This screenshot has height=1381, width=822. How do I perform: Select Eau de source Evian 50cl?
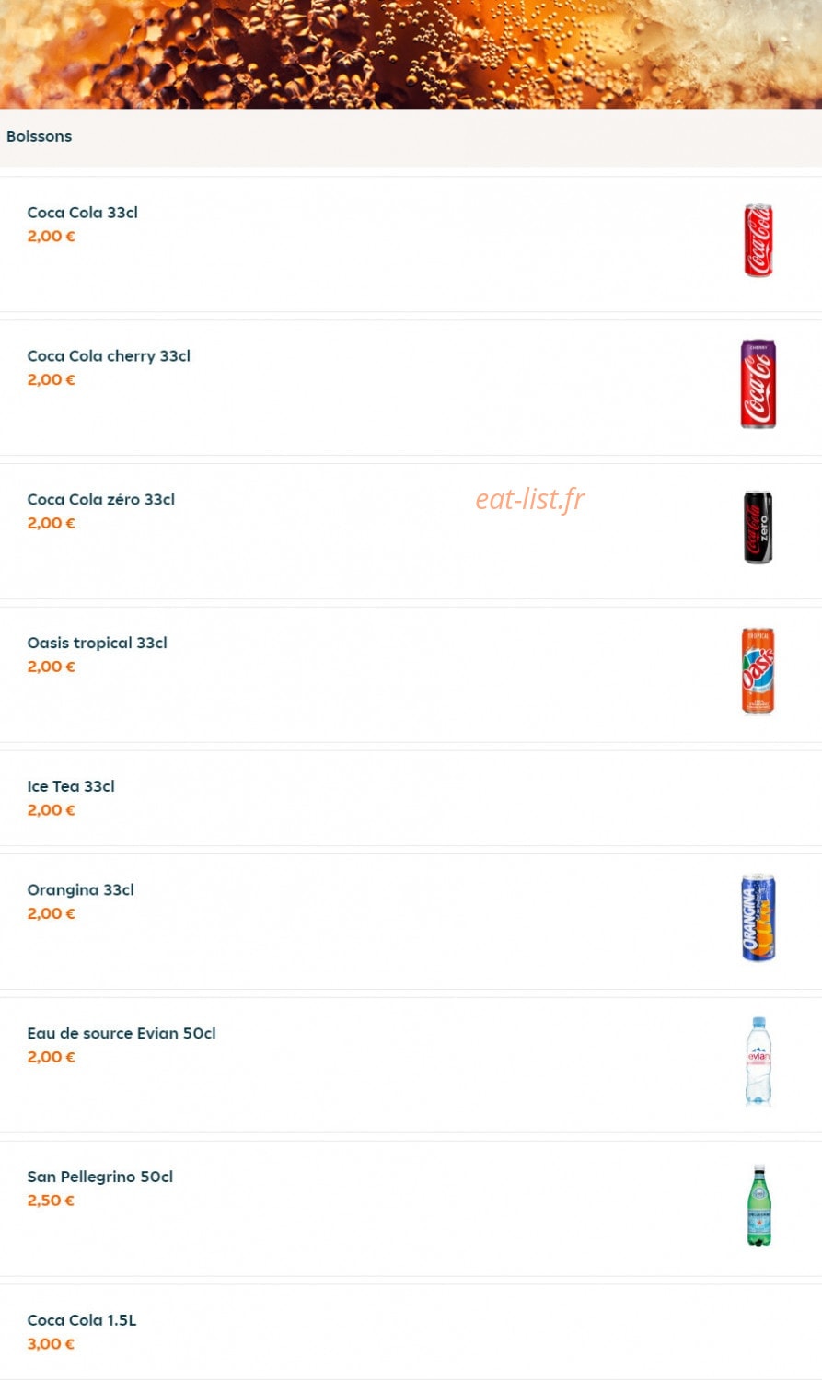tap(122, 1034)
